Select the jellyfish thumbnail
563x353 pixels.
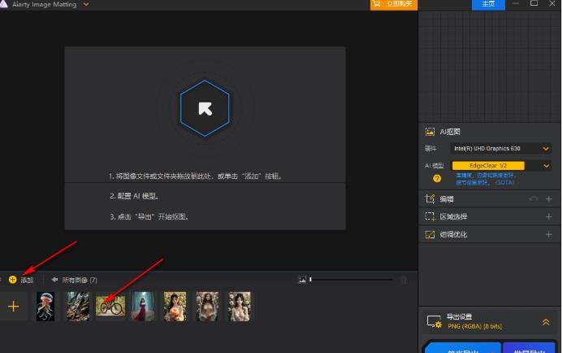[45, 307]
